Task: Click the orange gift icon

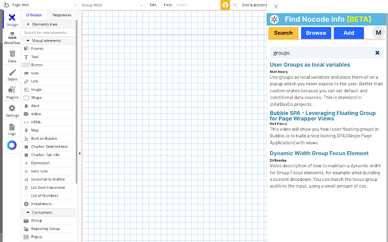Action: click(x=225, y=5)
